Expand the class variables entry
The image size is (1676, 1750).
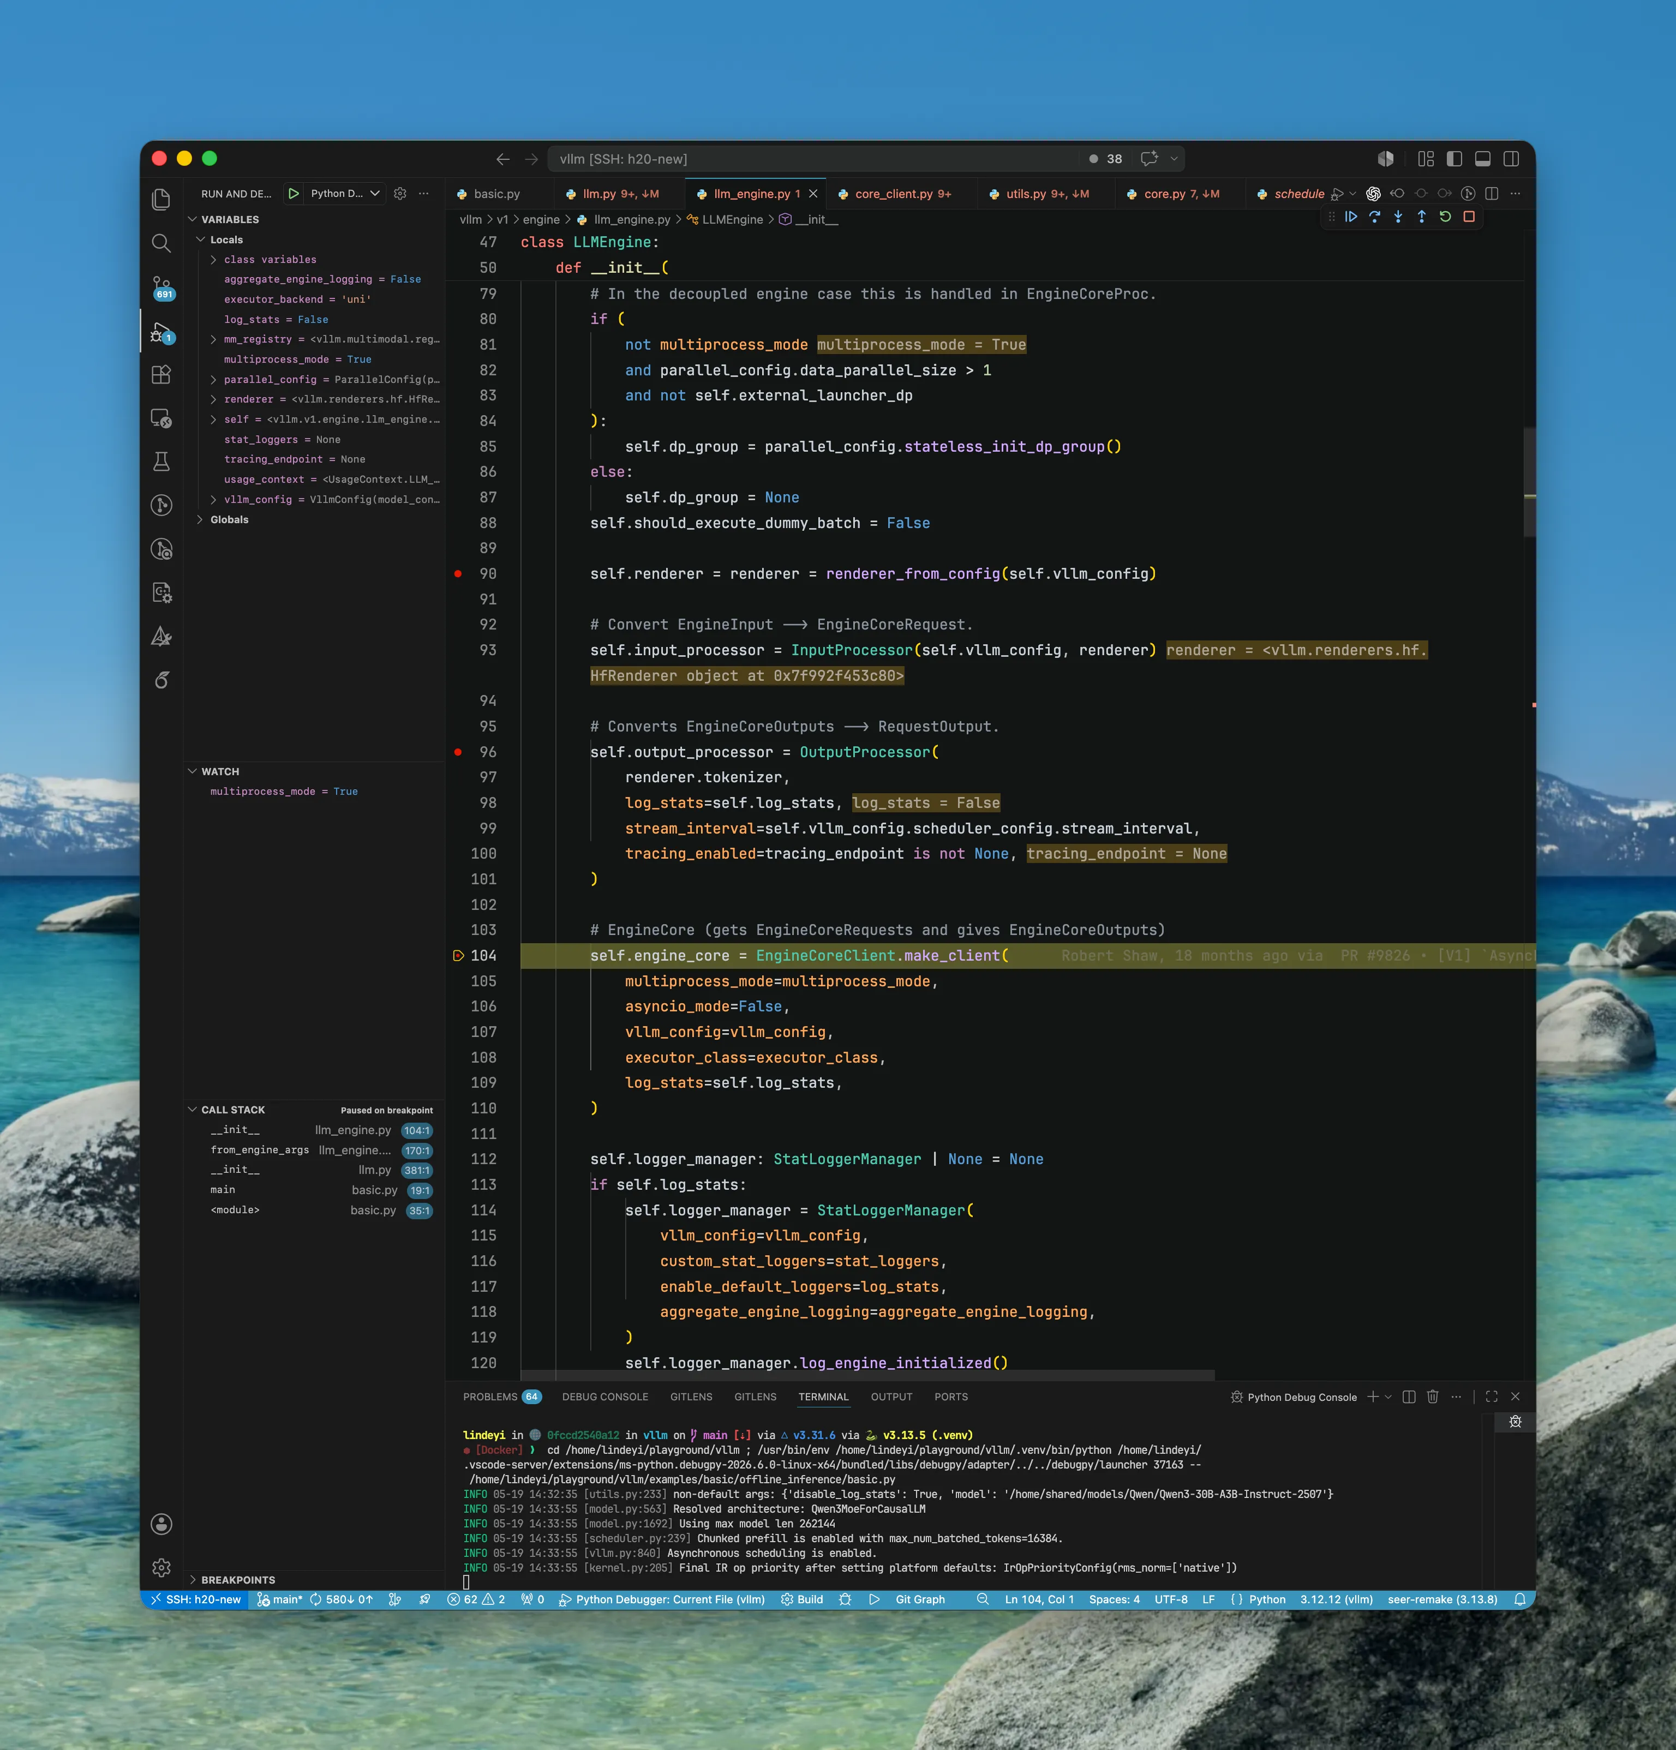point(213,260)
